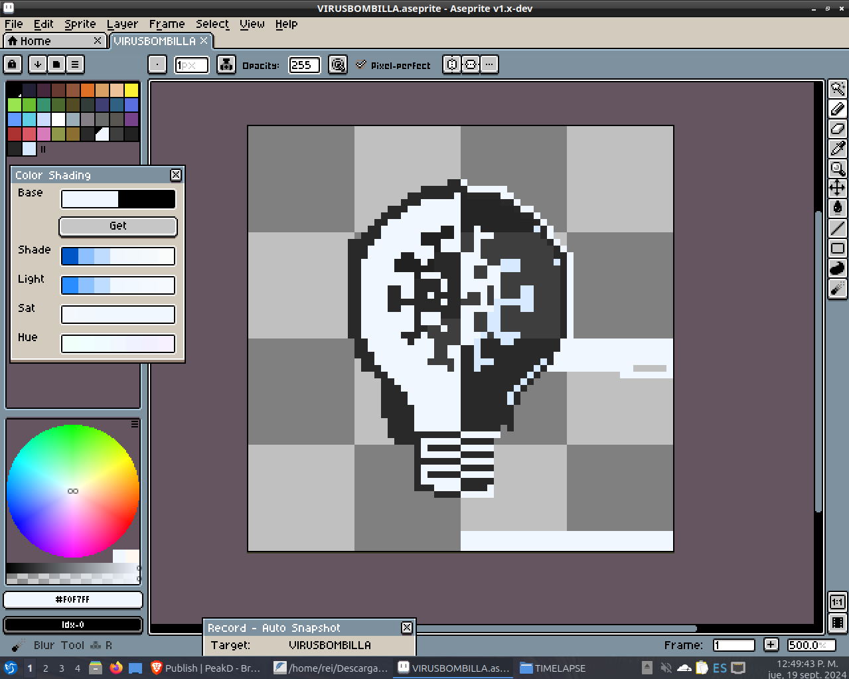849x679 pixels.
Task: Select the Zoom magnifier tool
Action: click(x=838, y=169)
